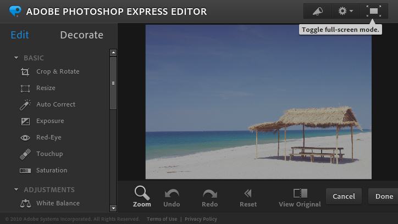Click the beach photo preview

pos(258,102)
